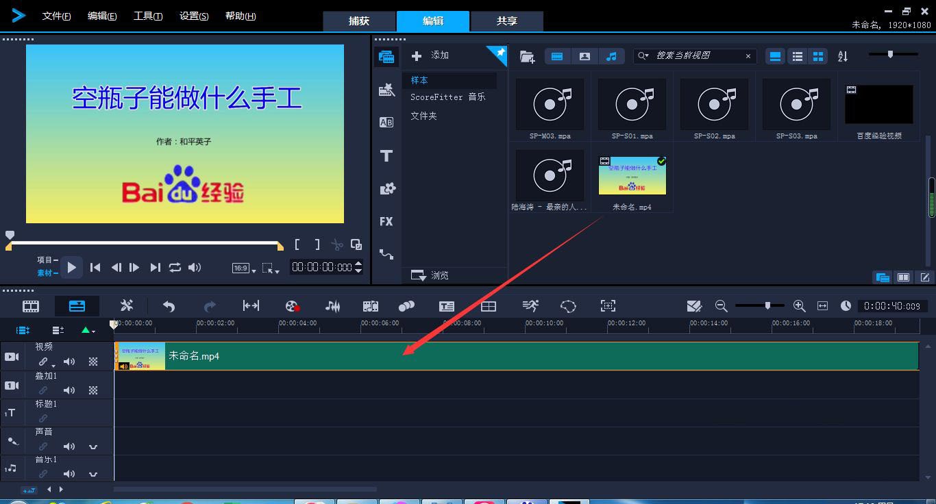Switch preview to 项目 mode
This screenshot has height=504, width=936.
[47, 260]
